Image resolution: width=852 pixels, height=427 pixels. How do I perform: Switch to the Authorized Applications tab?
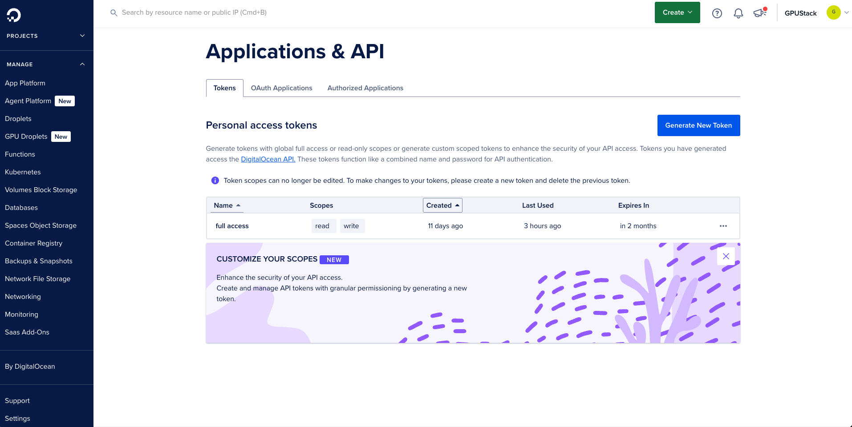tap(365, 88)
